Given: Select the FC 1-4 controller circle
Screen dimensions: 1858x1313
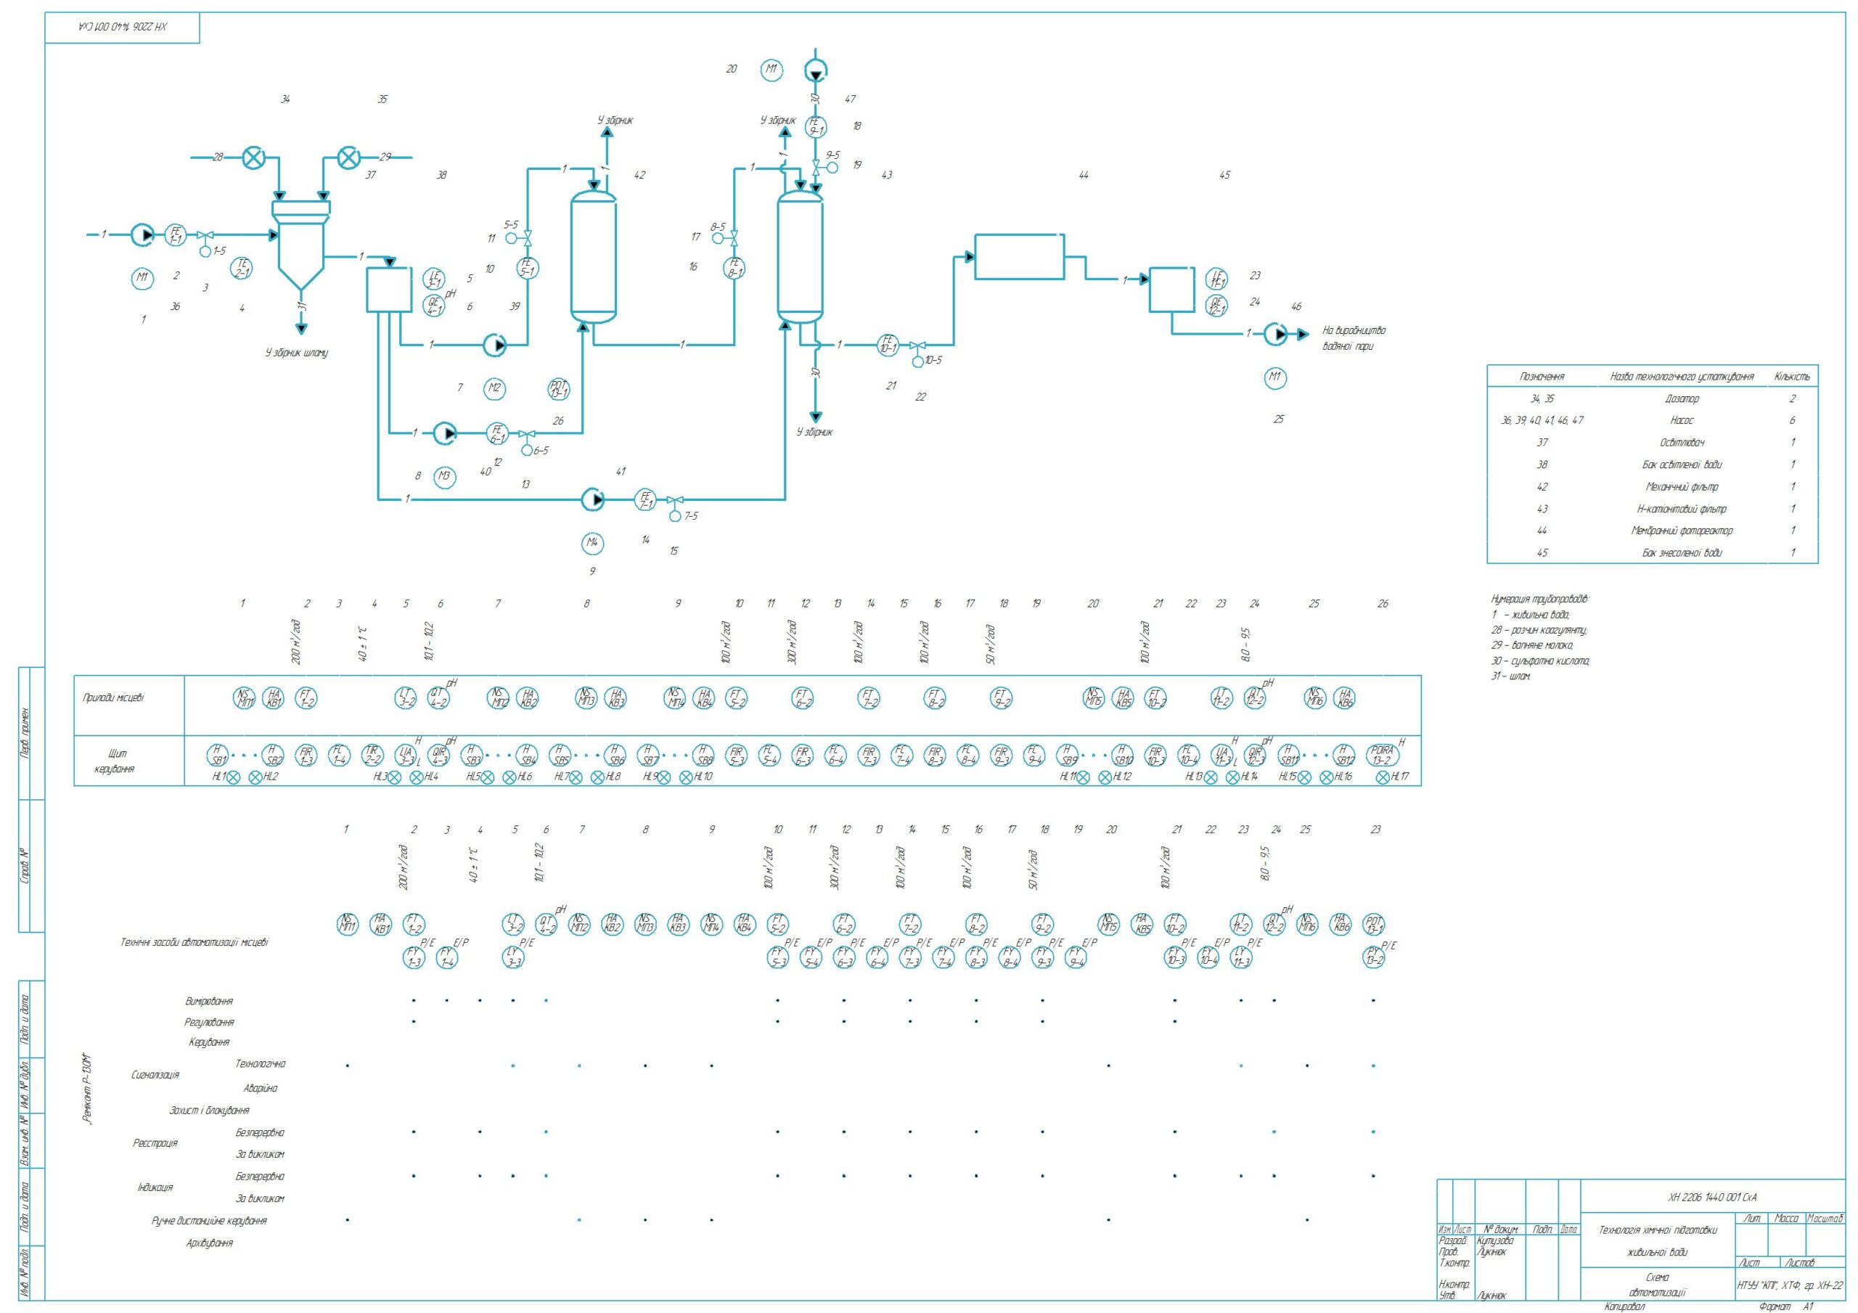Looking at the screenshot, I should [x=339, y=756].
